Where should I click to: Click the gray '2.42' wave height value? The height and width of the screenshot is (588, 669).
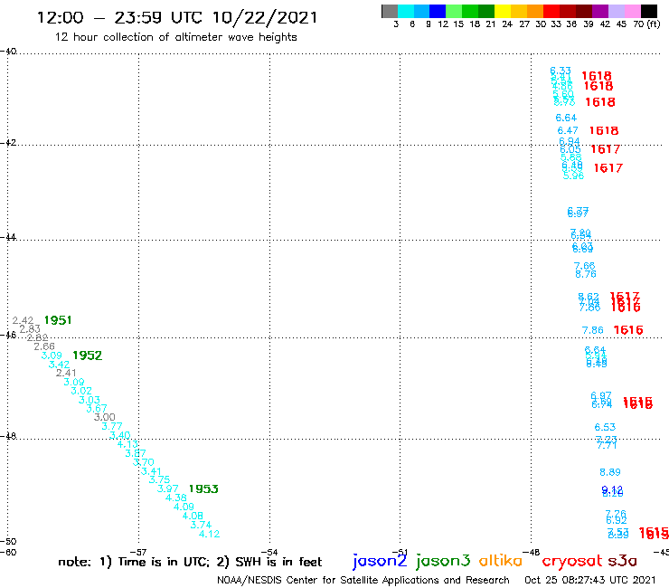click(23, 320)
